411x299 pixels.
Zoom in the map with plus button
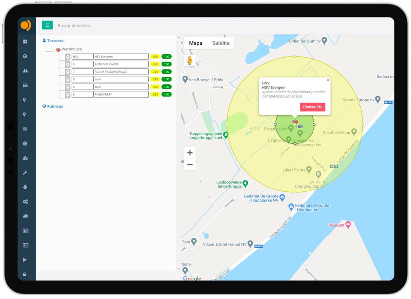point(190,153)
